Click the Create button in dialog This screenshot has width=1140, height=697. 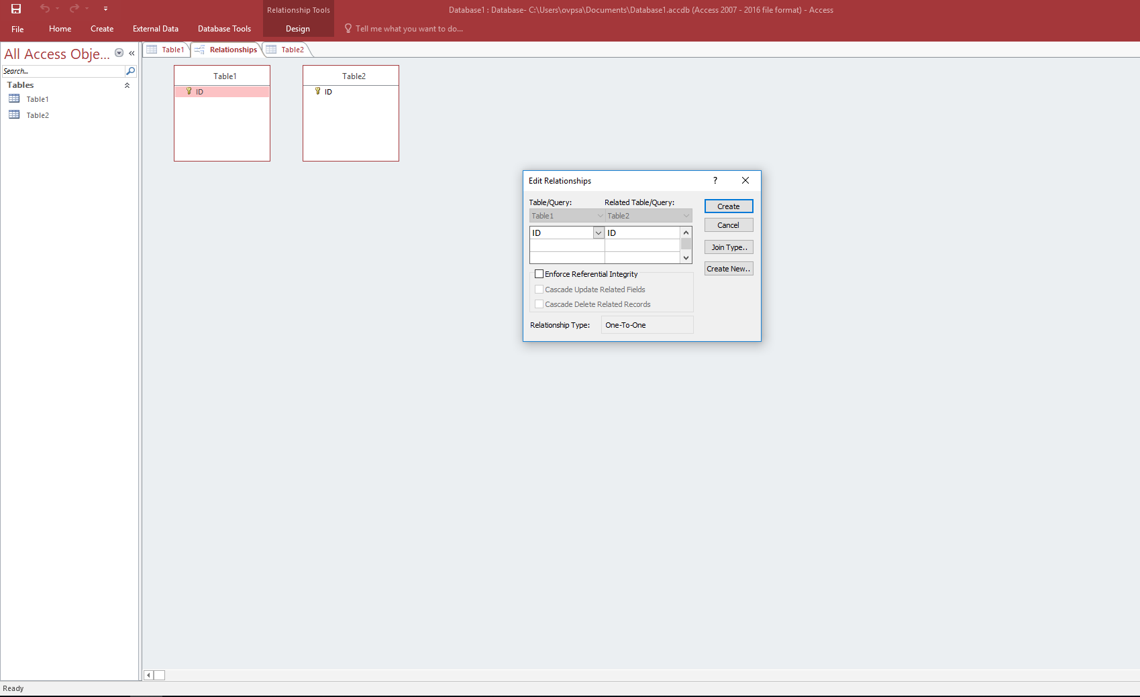pos(729,206)
